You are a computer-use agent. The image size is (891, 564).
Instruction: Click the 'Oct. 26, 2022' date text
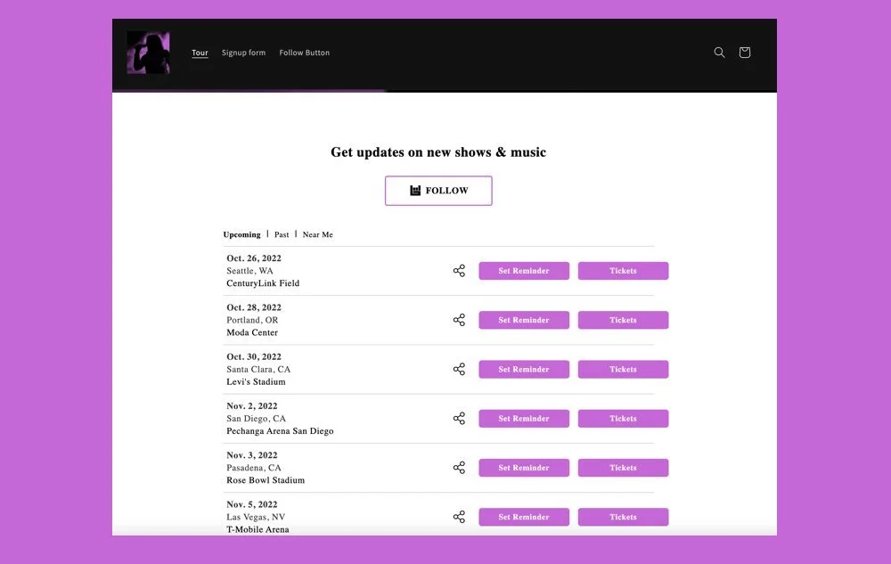coord(254,257)
